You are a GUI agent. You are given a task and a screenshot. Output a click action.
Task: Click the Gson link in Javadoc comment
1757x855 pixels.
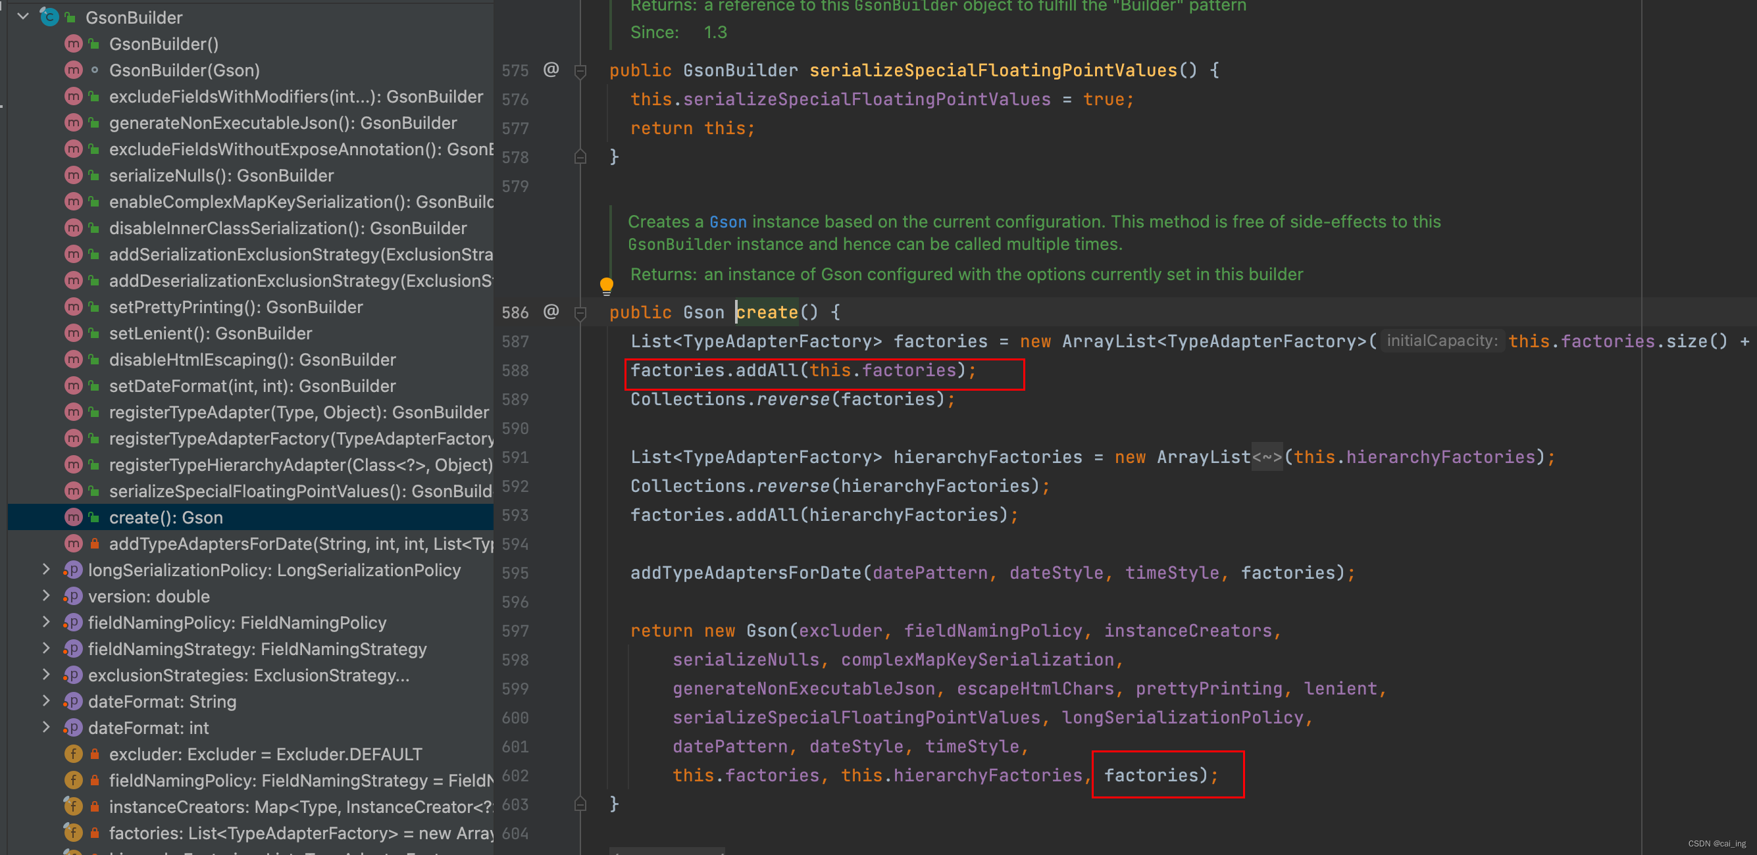click(x=727, y=222)
